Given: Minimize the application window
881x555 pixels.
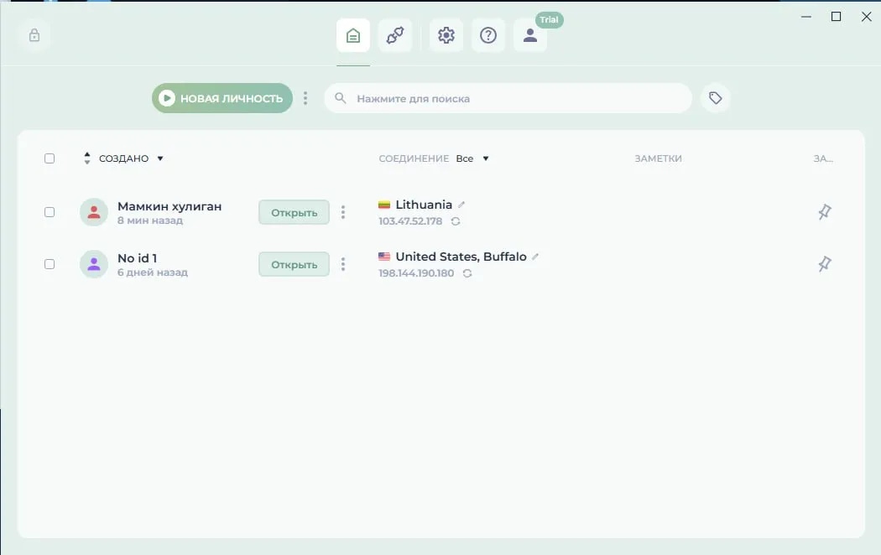Looking at the screenshot, I should pos(805,17).
